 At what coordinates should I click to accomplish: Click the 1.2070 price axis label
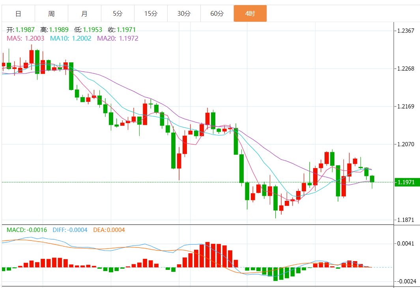[405, 144]
